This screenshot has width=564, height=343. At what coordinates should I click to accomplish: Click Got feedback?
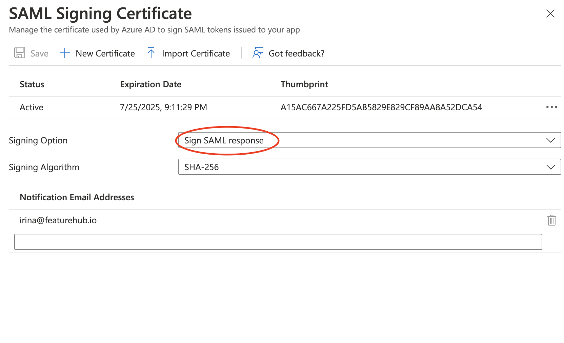[x=296, y=53]
